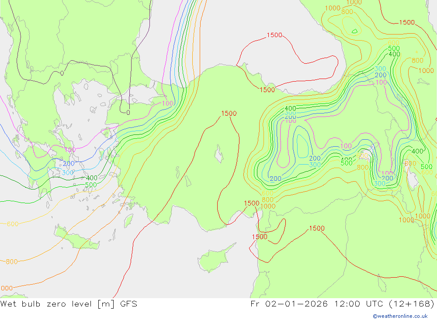The image size is (437, 320).
Task: Click the green 500 label over the Aegean
Action: [x=91, y=185]
